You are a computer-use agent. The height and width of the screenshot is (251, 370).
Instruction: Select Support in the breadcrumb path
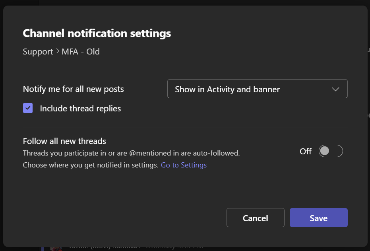click(38, 52)
